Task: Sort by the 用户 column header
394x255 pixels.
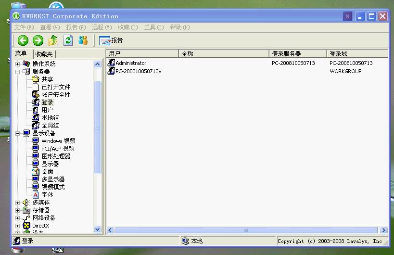Action: pos(142,54)
